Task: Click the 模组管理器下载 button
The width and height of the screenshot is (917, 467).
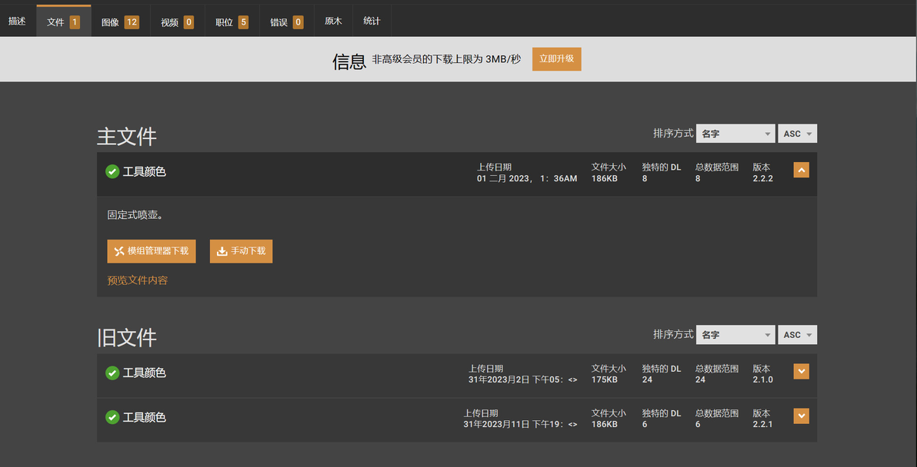Action: [x=152, y=251]
